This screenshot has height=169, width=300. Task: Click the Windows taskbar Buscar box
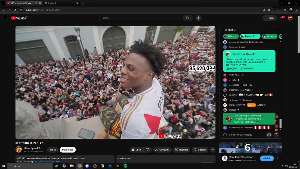point(29,166)
